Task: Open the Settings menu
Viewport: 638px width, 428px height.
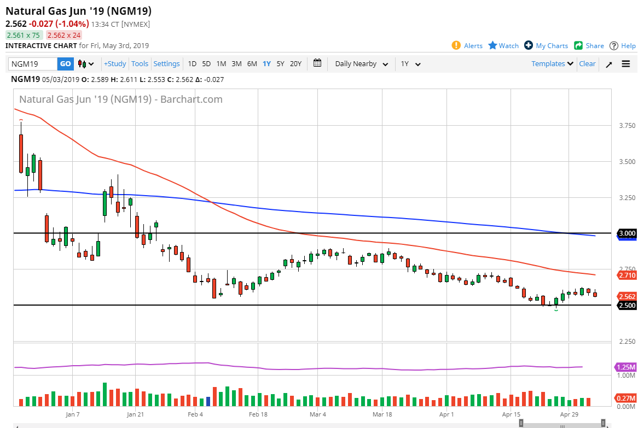Action: click(166, 64)
